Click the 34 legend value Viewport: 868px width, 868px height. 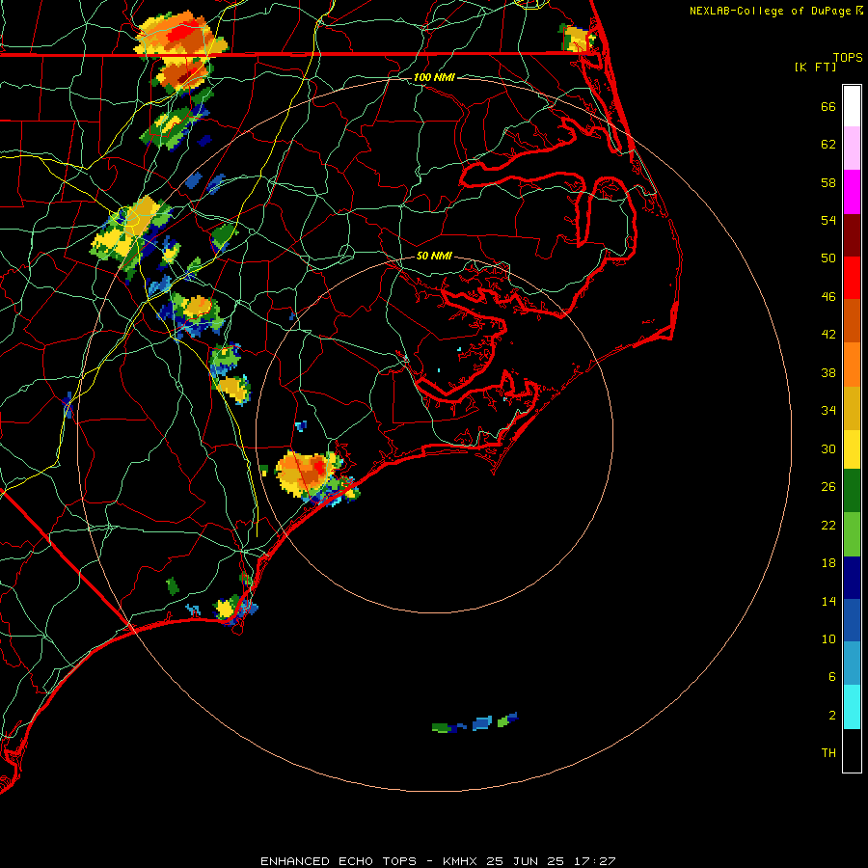(828, 410)
